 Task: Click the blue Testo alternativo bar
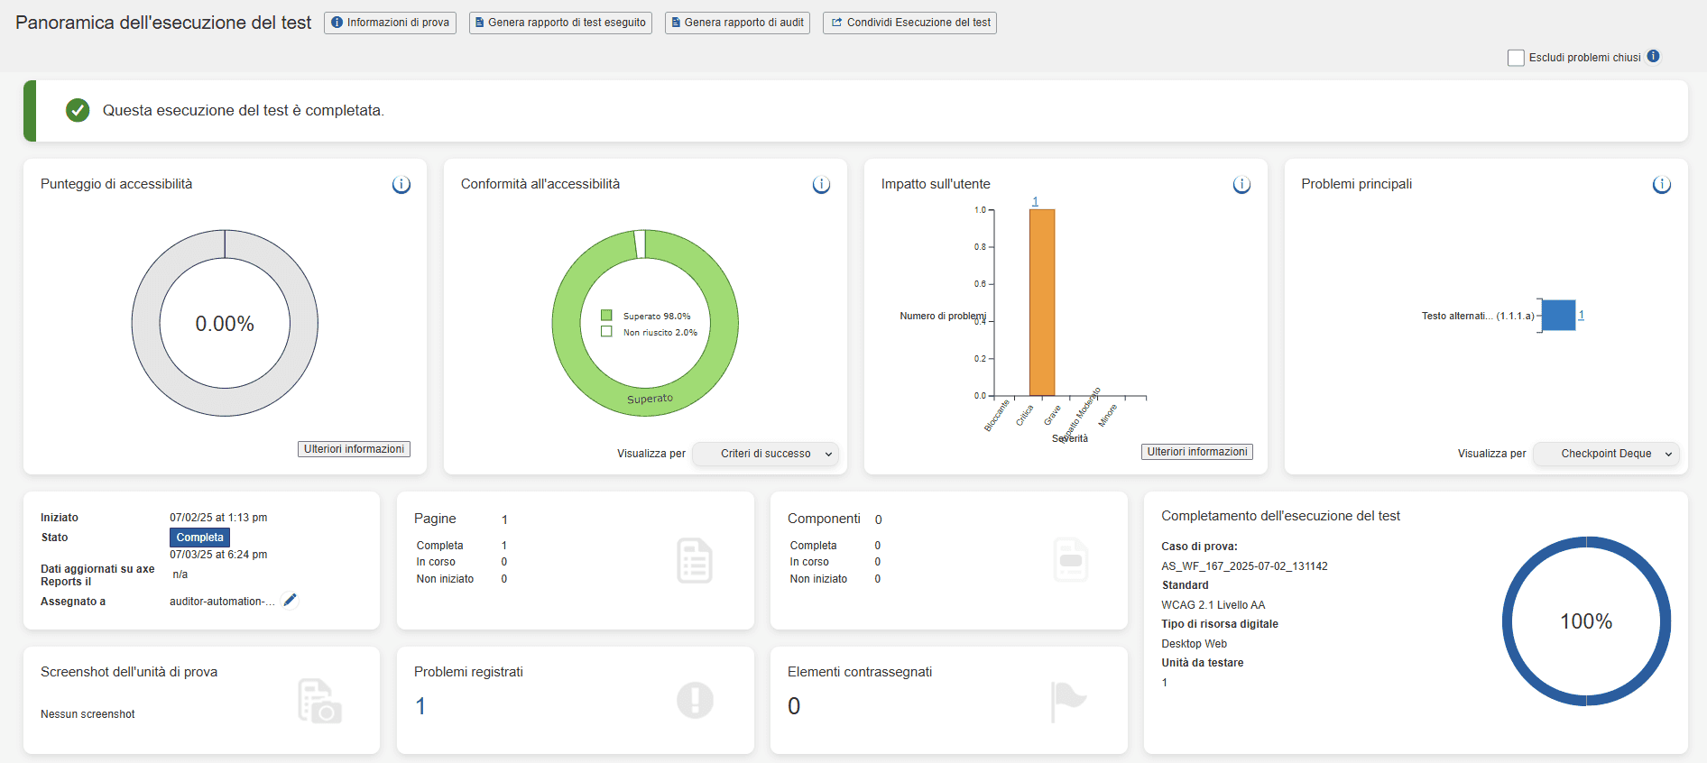(1558, 316)
